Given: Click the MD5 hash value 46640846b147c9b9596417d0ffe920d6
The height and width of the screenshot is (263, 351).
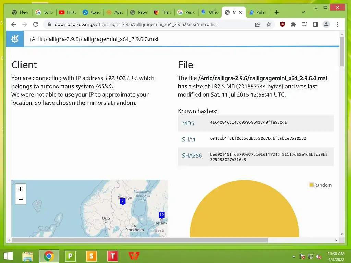Looking at the screenshot, I should tap(249, 122).
